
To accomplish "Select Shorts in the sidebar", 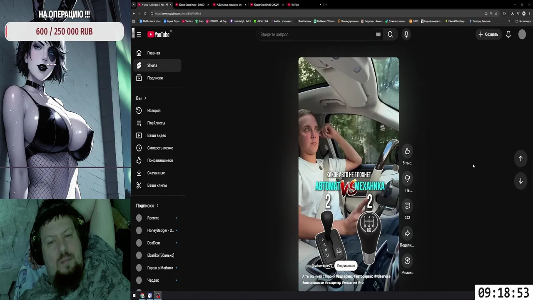I will [157, 65].
